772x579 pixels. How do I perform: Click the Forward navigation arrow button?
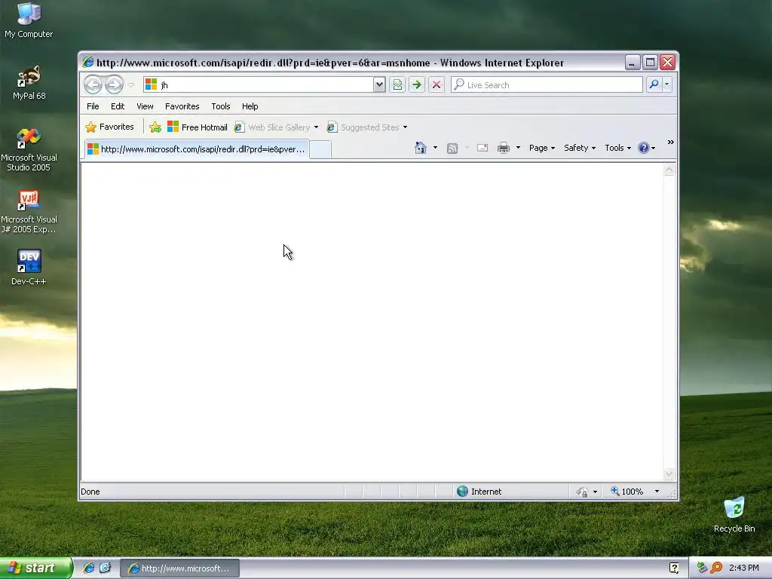point(115,84)
